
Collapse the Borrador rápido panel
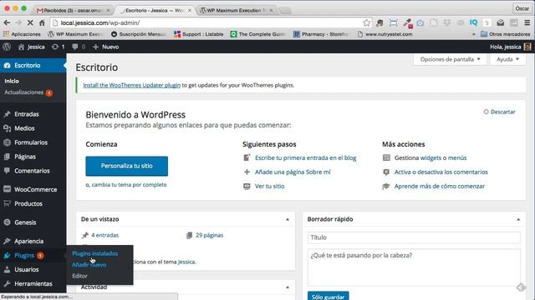[518, 219]
